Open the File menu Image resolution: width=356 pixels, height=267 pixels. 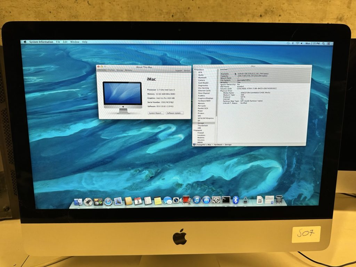pyautogui.click(x=58, y=42)
